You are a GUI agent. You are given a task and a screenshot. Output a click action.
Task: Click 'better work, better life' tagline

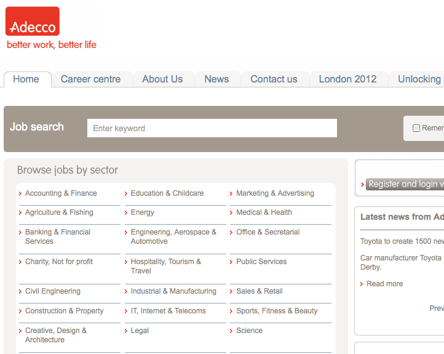52,45
